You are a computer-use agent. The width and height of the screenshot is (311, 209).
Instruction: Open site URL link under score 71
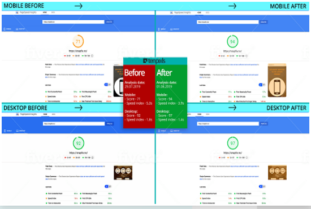78,51
